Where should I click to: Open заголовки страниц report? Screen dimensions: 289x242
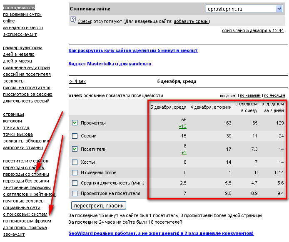coord(23,147)
